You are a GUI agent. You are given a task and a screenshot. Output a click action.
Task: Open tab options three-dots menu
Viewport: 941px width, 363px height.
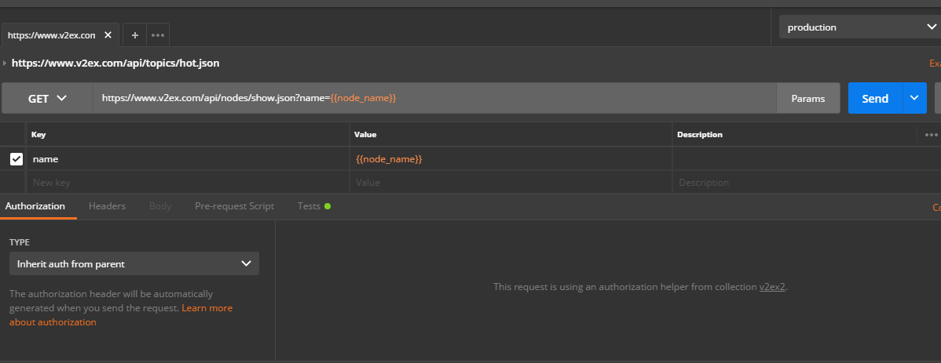pyautogui.click(x=158, y=35)
